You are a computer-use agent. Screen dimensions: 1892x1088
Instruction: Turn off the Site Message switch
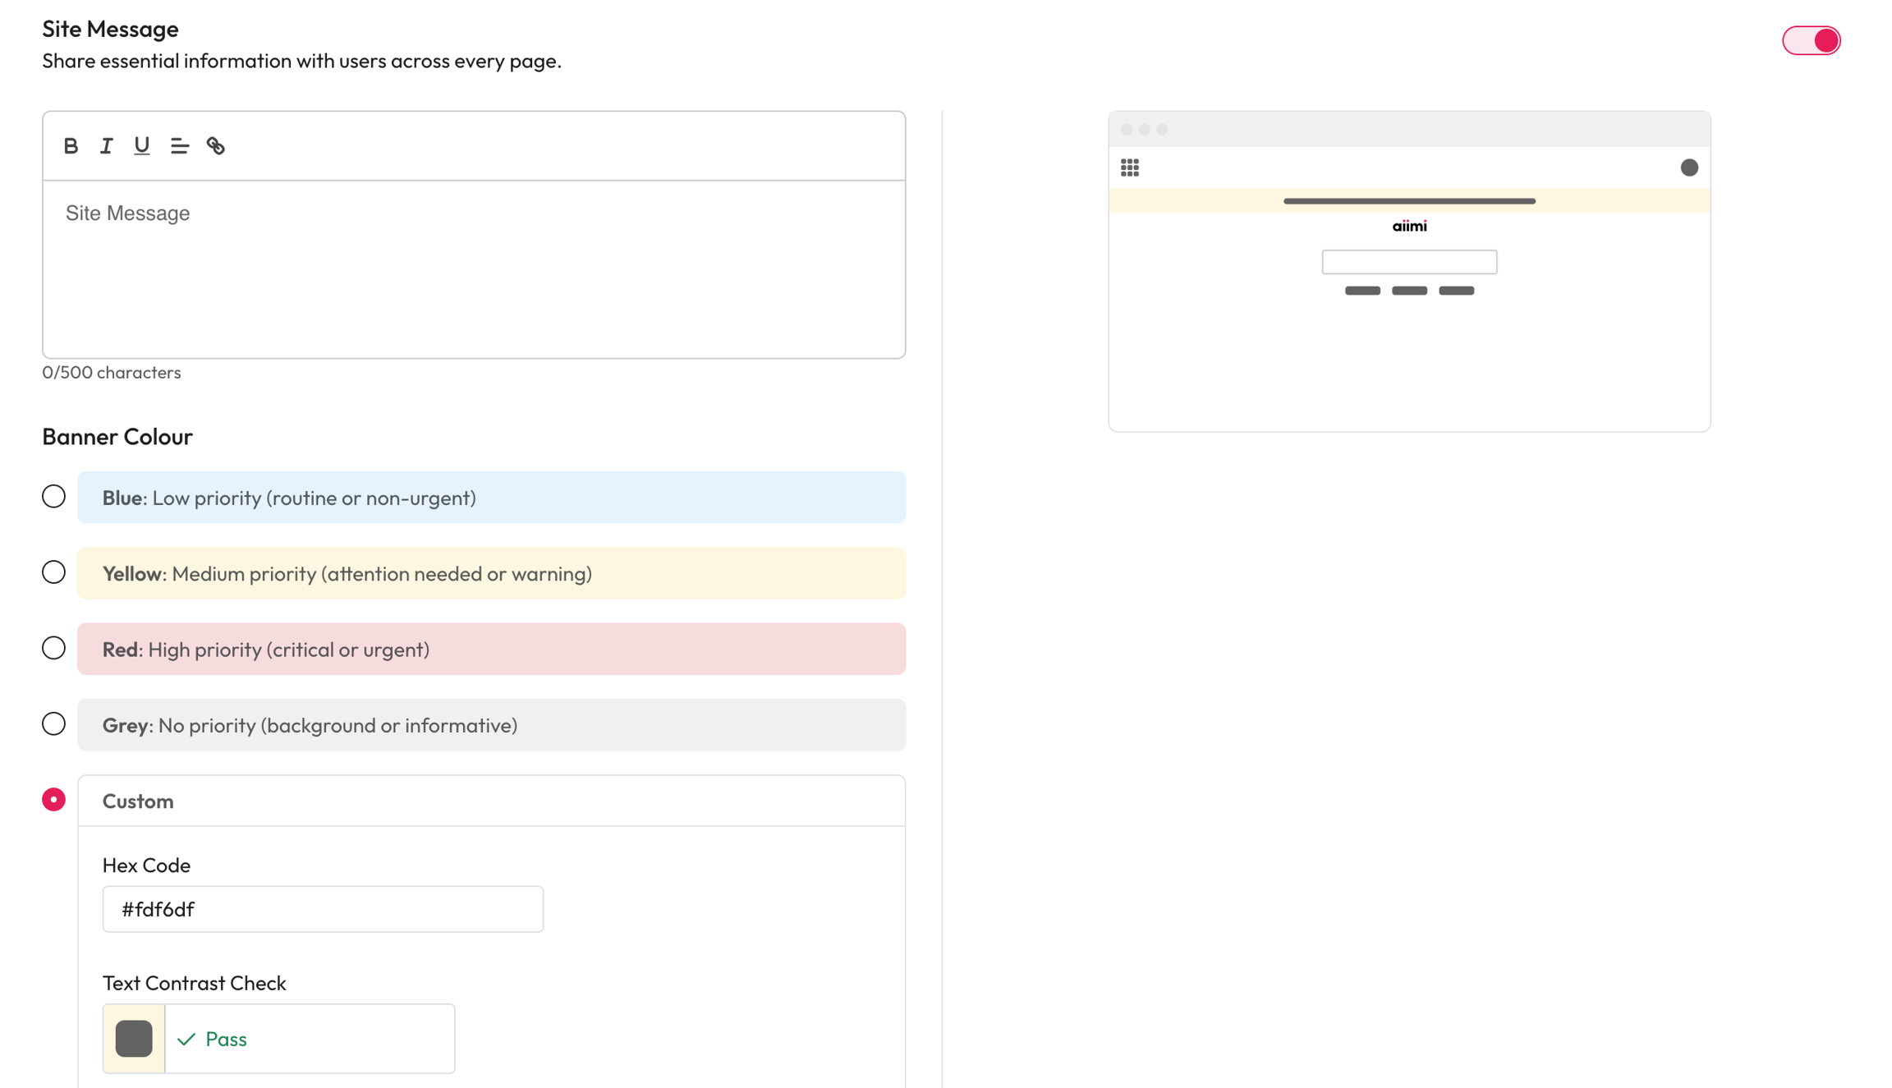[1811, 40]
